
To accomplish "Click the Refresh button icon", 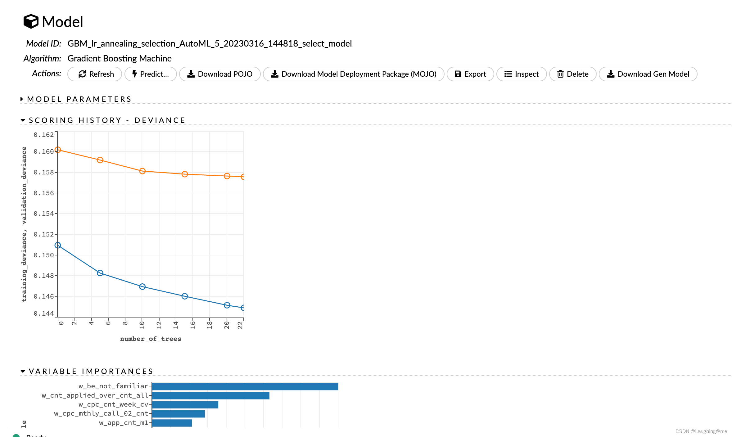I will [82, 74].
